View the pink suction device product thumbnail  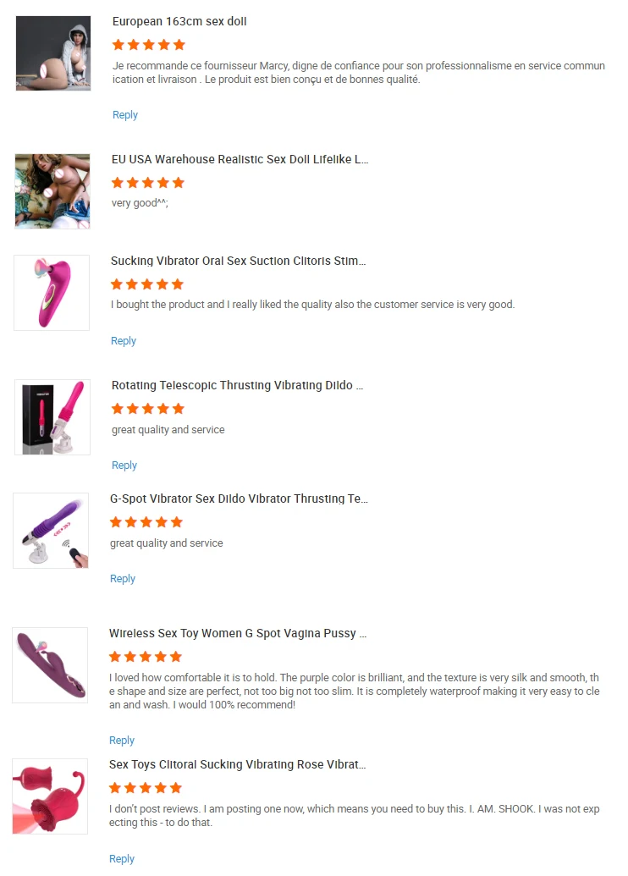click(x=52, y=293)
